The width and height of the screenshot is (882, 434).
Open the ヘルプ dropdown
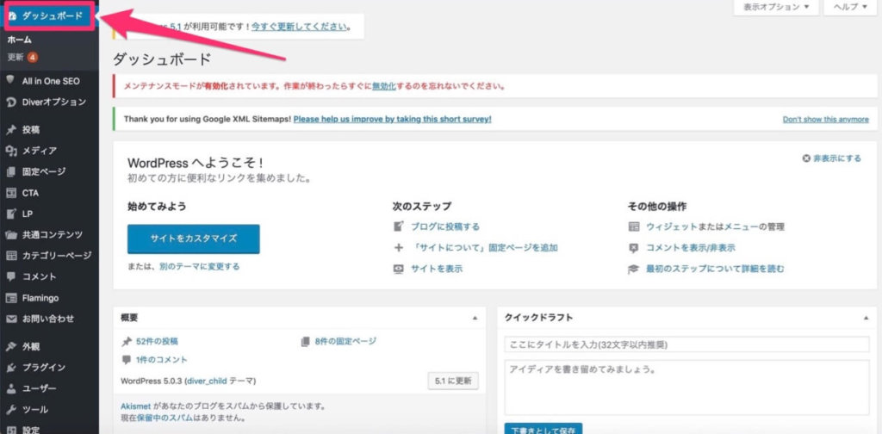pyautogui.click(x=850, y=7)
